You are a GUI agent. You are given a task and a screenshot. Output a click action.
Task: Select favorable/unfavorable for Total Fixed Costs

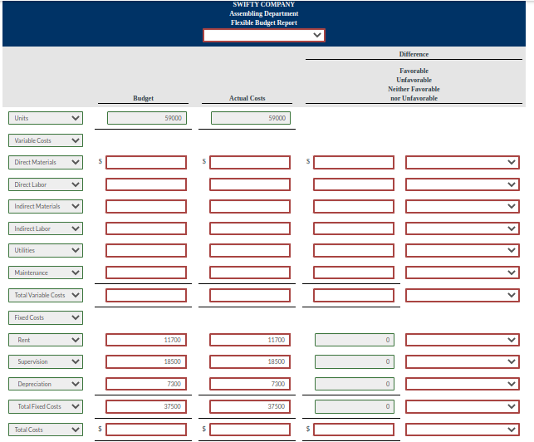(462, 406)
